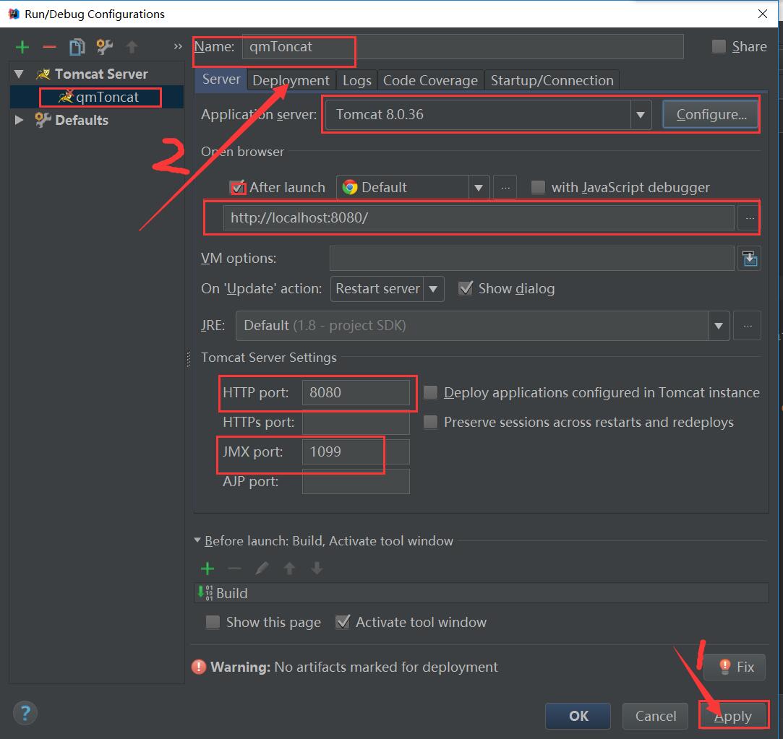Image resolution: width=783 pixels, height=739 pixels.
Task: Show more toolbar actions chevron
Action: click(178, 46)
